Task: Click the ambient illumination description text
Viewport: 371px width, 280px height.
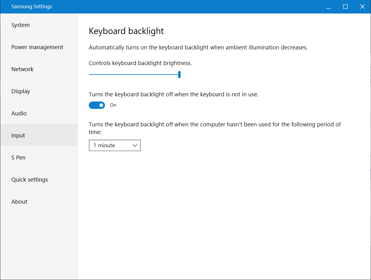Action: point(198,48)
